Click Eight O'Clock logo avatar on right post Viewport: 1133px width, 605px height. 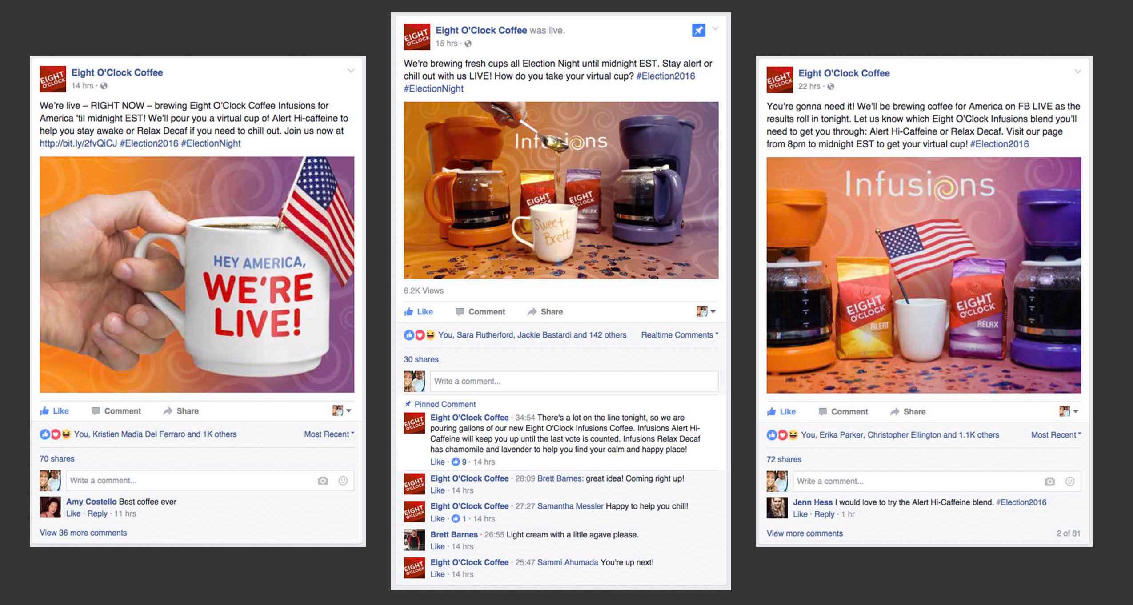click(779, 80)
